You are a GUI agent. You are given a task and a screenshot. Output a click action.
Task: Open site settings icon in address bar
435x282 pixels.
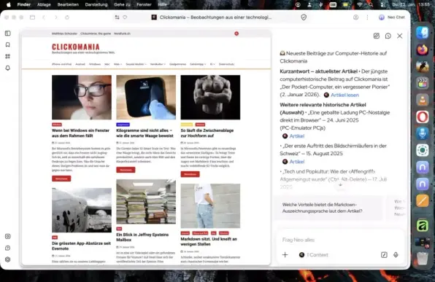117,17
